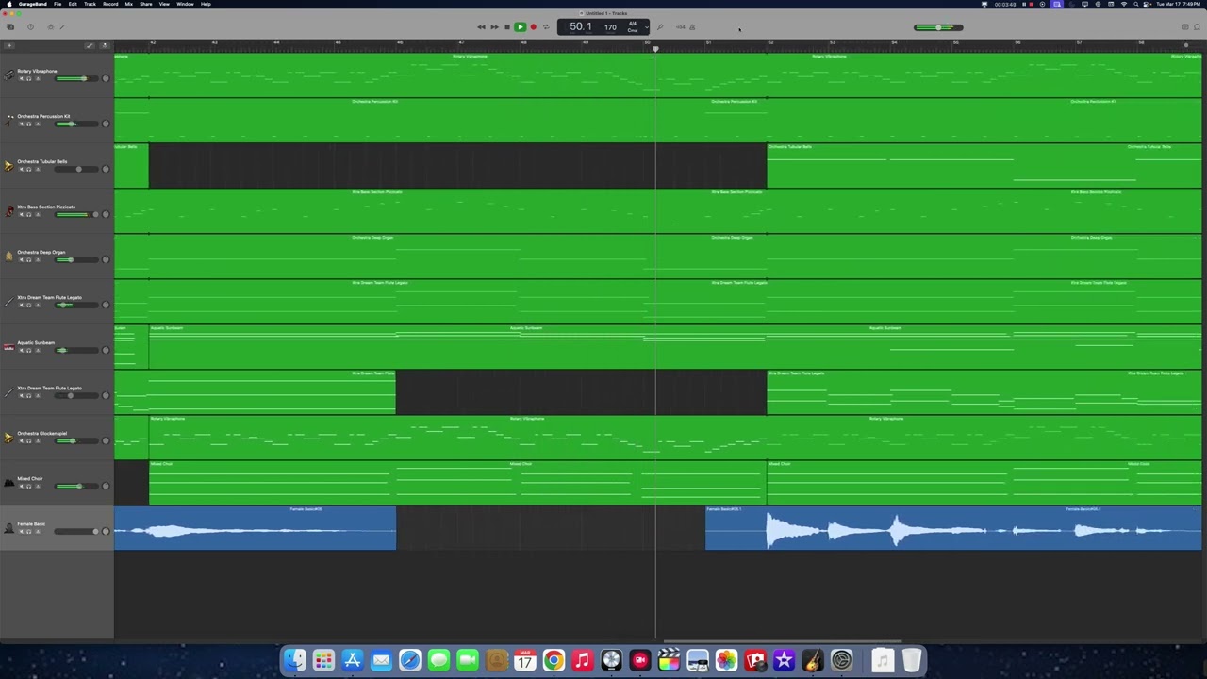Open the Library panel icon

coord(10,26)
